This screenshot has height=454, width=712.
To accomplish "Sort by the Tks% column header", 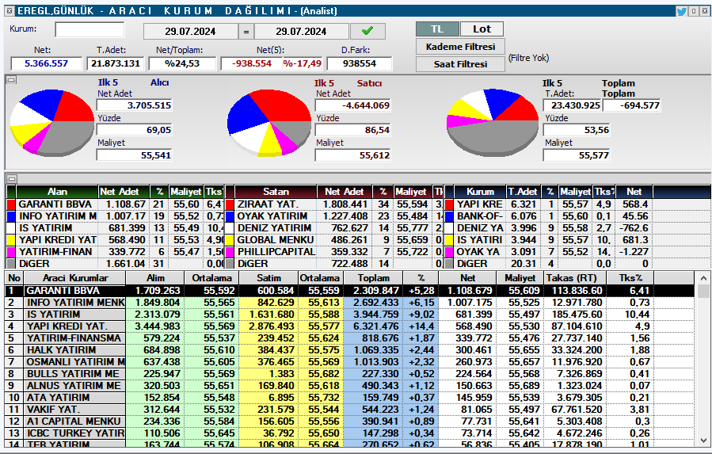I will 630,277.
